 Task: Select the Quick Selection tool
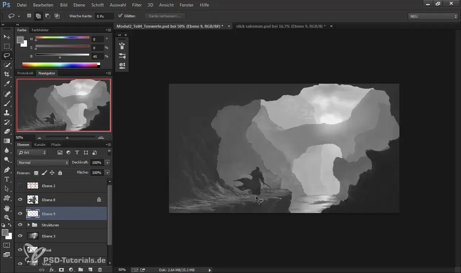(6, 65)
